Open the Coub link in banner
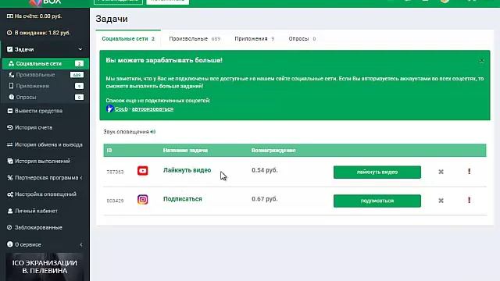The image size is (500, 281). click(121, 109)
